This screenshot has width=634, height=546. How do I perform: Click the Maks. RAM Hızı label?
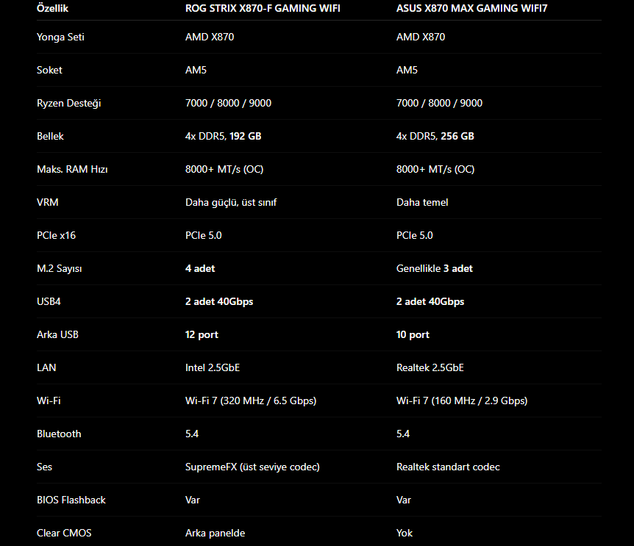click(x=72, y=169)
